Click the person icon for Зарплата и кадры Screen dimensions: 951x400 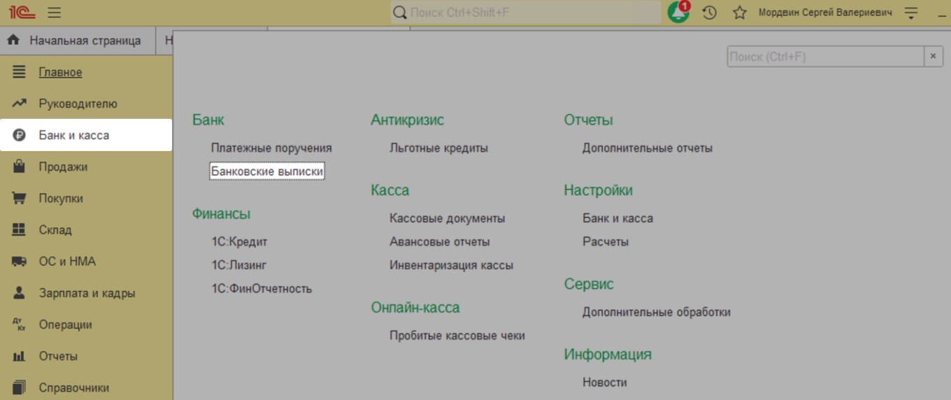click(19, 293)
